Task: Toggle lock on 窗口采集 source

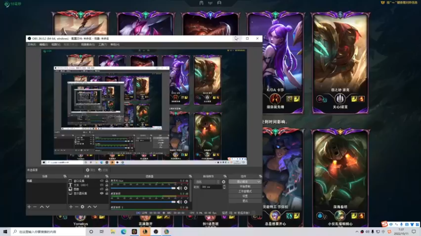Action: [107, 181]
